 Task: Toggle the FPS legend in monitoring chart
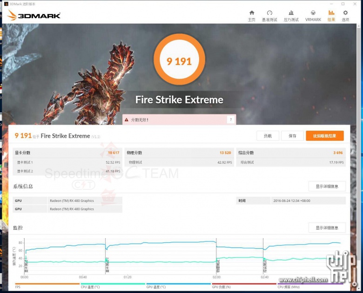pyautogui.click(x=47, y=286)
